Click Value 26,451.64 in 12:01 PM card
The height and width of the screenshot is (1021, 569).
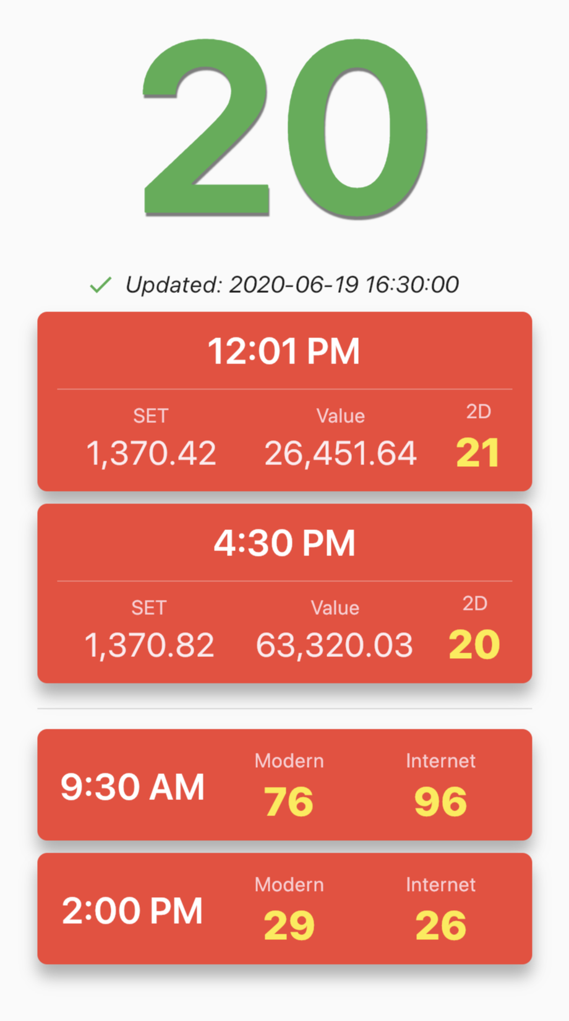pos(340,453)
